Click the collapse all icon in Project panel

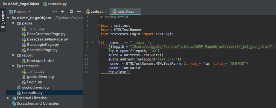[62, 12]
